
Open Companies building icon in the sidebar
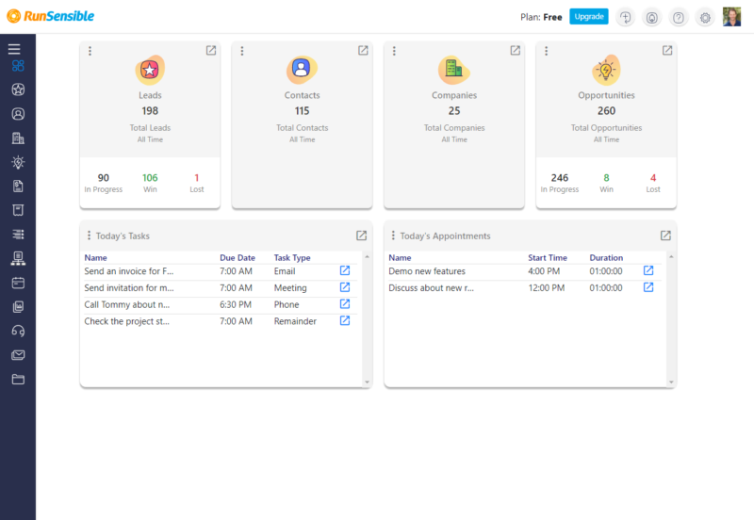tap(18, 138)
